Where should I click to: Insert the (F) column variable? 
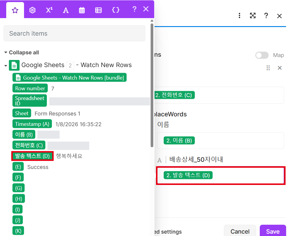[x=18, y=178]
